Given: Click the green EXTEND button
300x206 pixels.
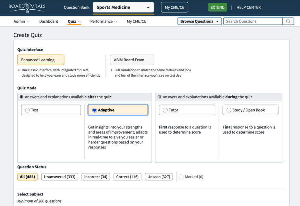Looking at the screenshot, I should [218, 7].
